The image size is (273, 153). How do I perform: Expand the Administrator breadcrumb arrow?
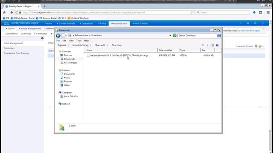(90, 35)
